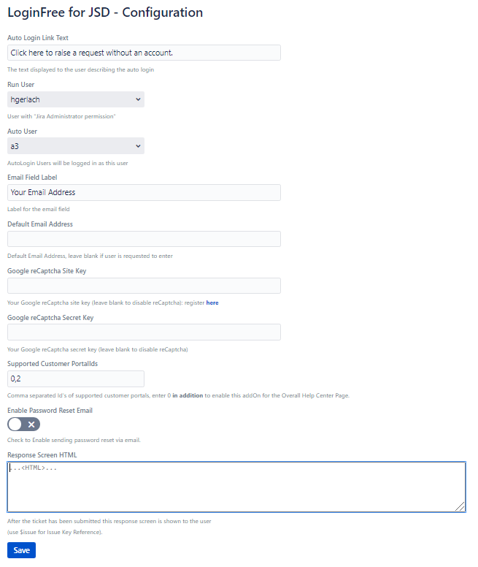478x567 pixels.
Task: Grab the textarea resize handle corner
Action: 460,507
